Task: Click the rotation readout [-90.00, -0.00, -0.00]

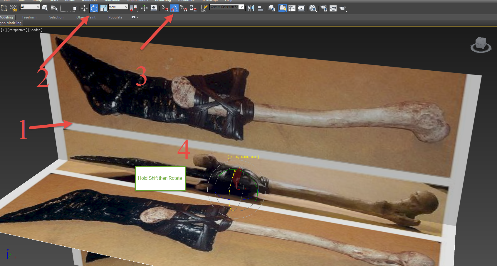Action: (243, 157)
